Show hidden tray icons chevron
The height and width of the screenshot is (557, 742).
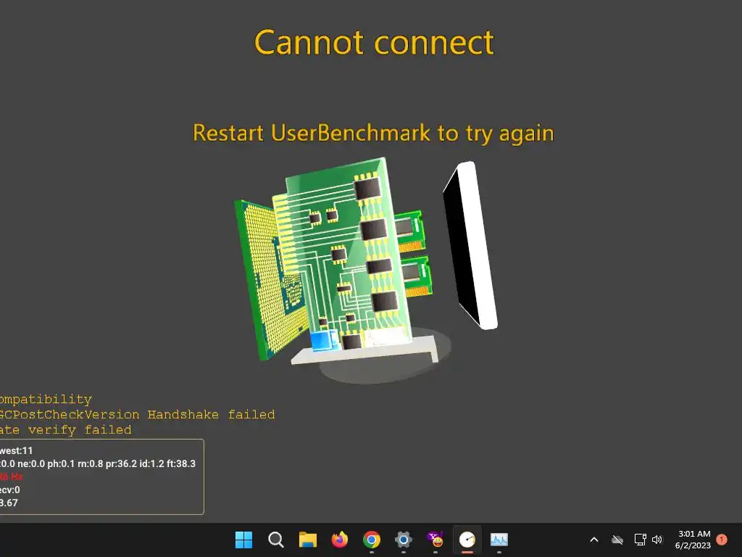click(594, 540)
